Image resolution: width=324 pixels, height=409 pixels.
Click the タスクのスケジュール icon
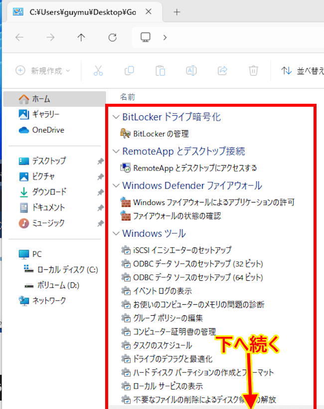[126, 345]
